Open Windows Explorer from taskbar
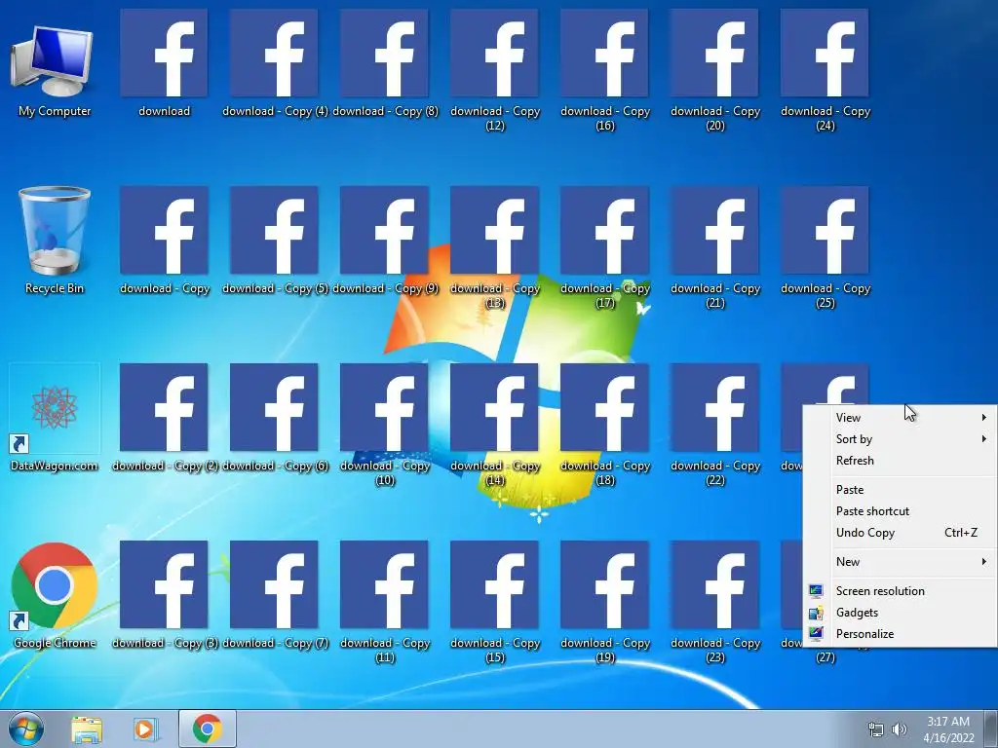 [87, 729]
